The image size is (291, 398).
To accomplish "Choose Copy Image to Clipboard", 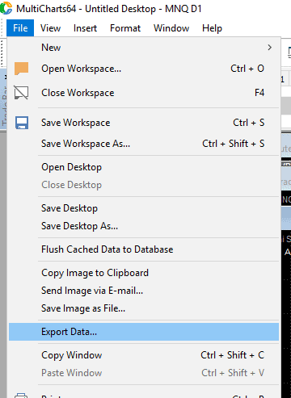I will 144,273.
